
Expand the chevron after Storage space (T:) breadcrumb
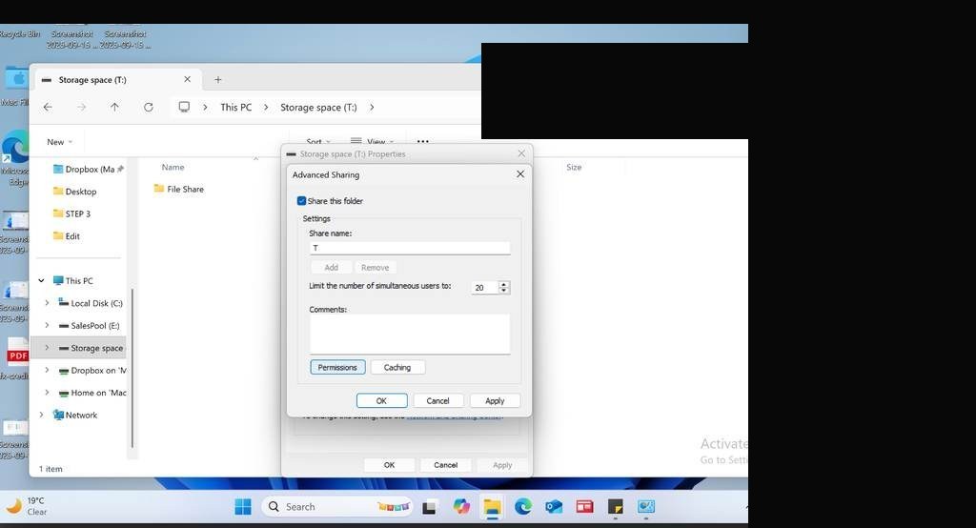pyautogui.click(x=372, y=107)
